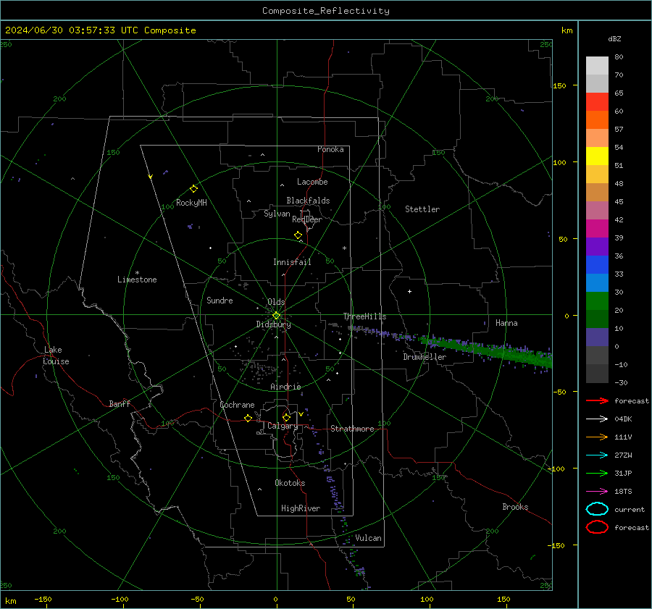Screen dimensions: 652x609
Task: Select the orange 57 dBZ color swatch
Action: [x=597, y=119]
